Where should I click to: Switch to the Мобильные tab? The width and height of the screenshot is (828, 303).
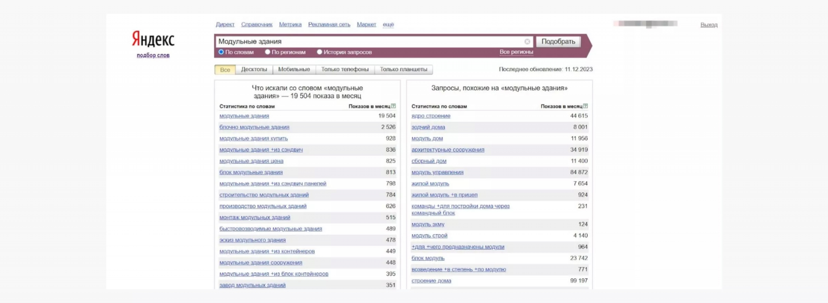[x=294, y=70]
